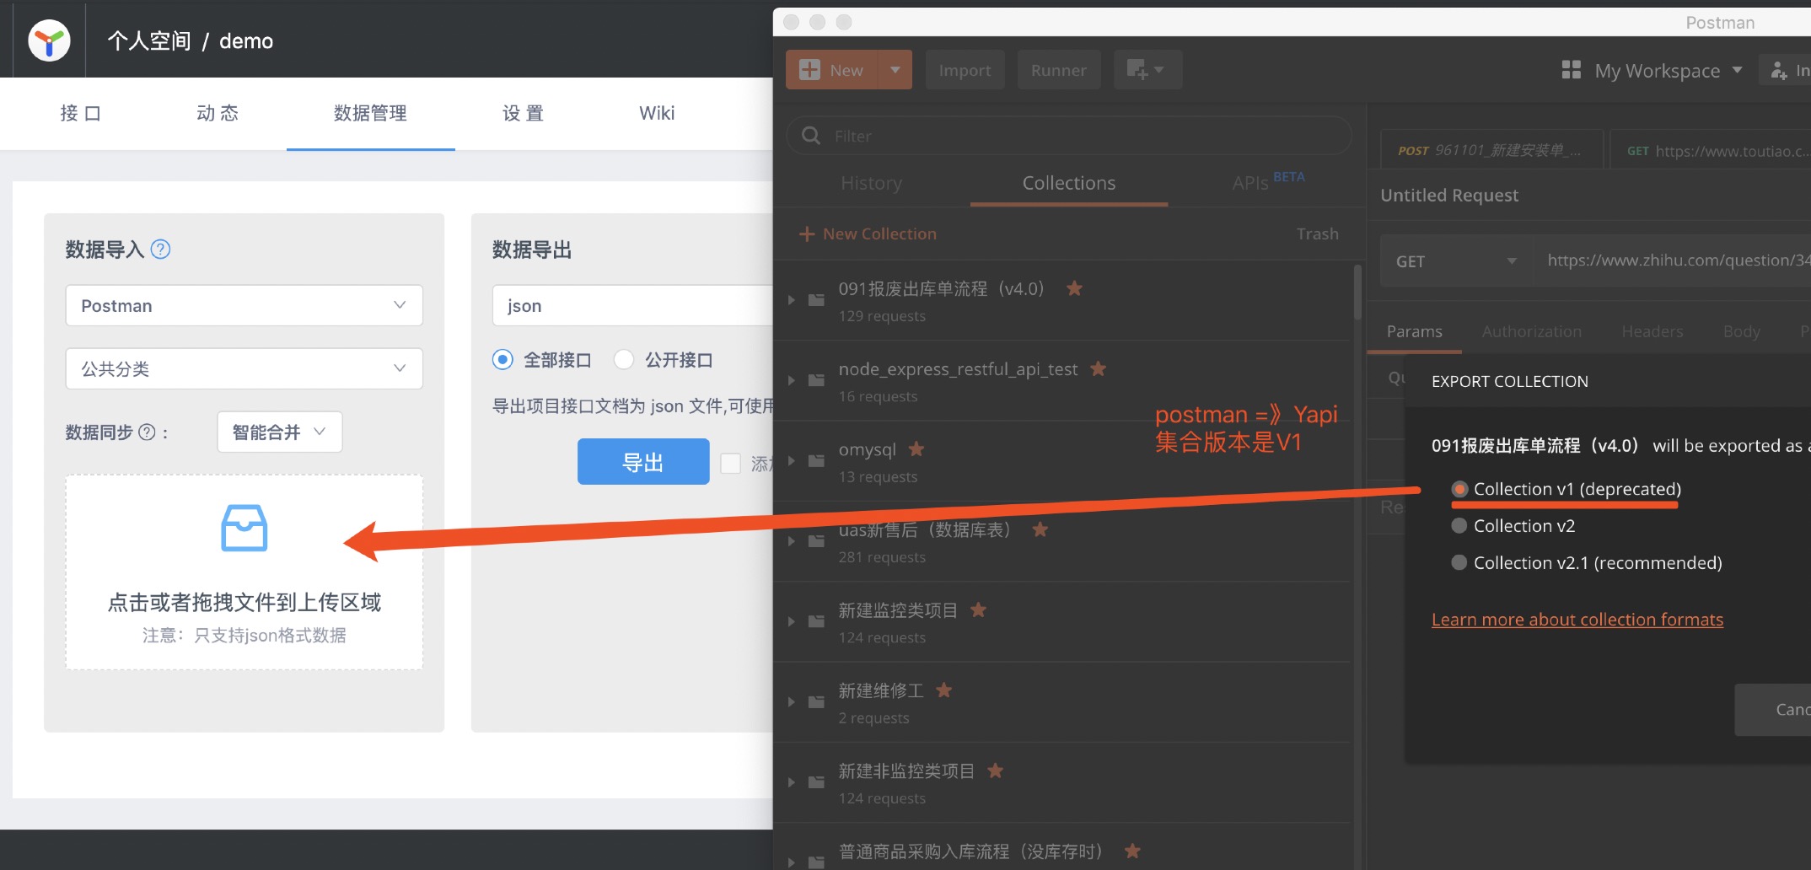Click star next to 普通商品采购入库流程
This screenshot has width=1811, height=870.
[1132, 851]
